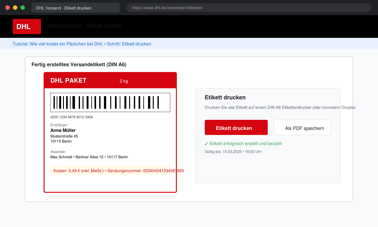This screenshot has height=227, width=378.
Task: Maximize window with green button
Action: pos(23,8)
